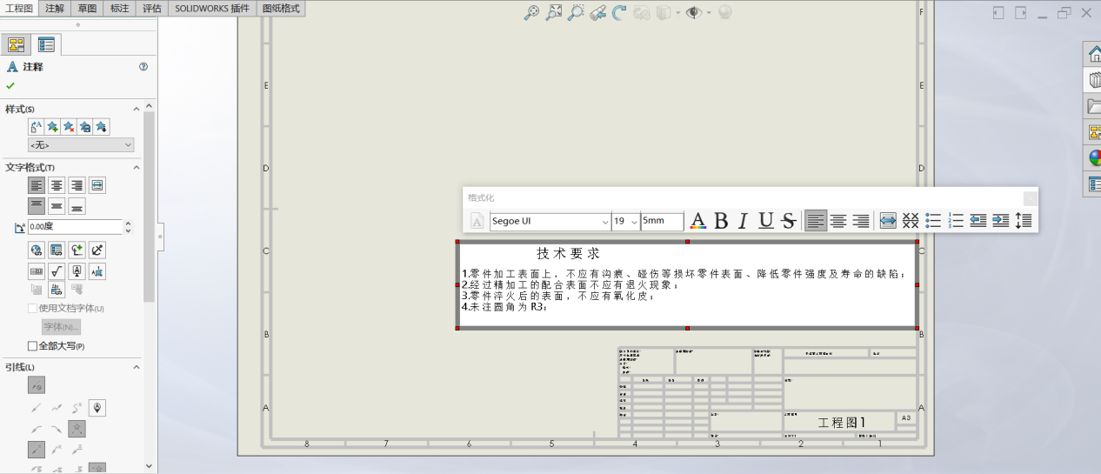The height and width of the screenshot is (474, 1101).
Task: Click the add symbol icon
Action: [77, 250]
